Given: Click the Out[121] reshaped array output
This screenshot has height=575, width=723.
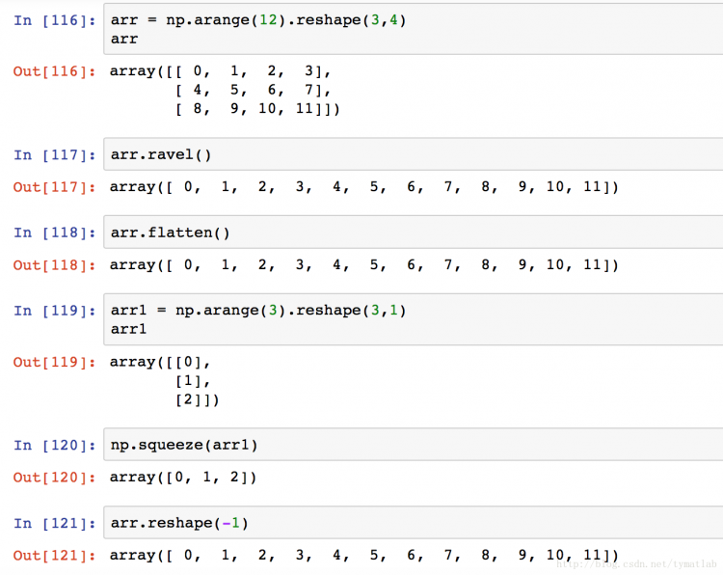Looking at the screenshot, I should [363, 555].
